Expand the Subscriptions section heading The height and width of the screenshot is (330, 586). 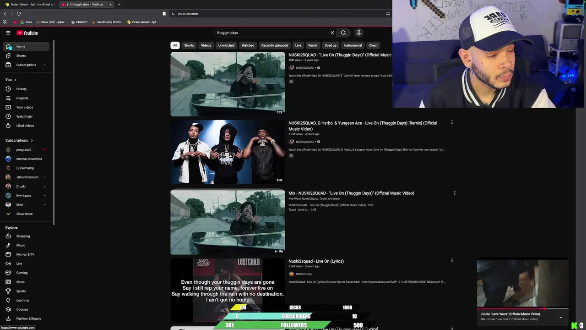[19, 140]
